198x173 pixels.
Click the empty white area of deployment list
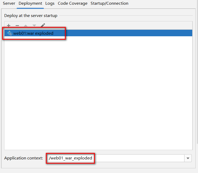pos(98,91)
